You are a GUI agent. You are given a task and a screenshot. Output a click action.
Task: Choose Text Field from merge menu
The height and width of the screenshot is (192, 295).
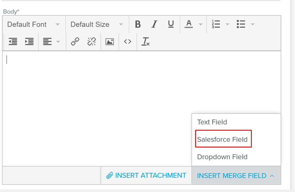click(212, 122)
